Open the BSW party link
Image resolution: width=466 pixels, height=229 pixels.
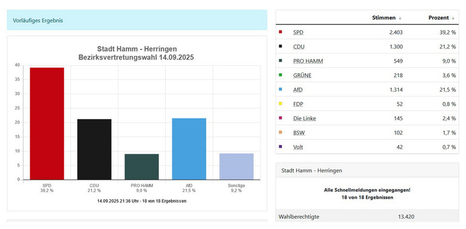tap(299, 132)
